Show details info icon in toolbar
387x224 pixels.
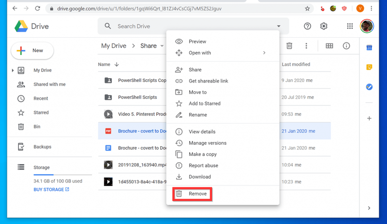click(346, 46)
